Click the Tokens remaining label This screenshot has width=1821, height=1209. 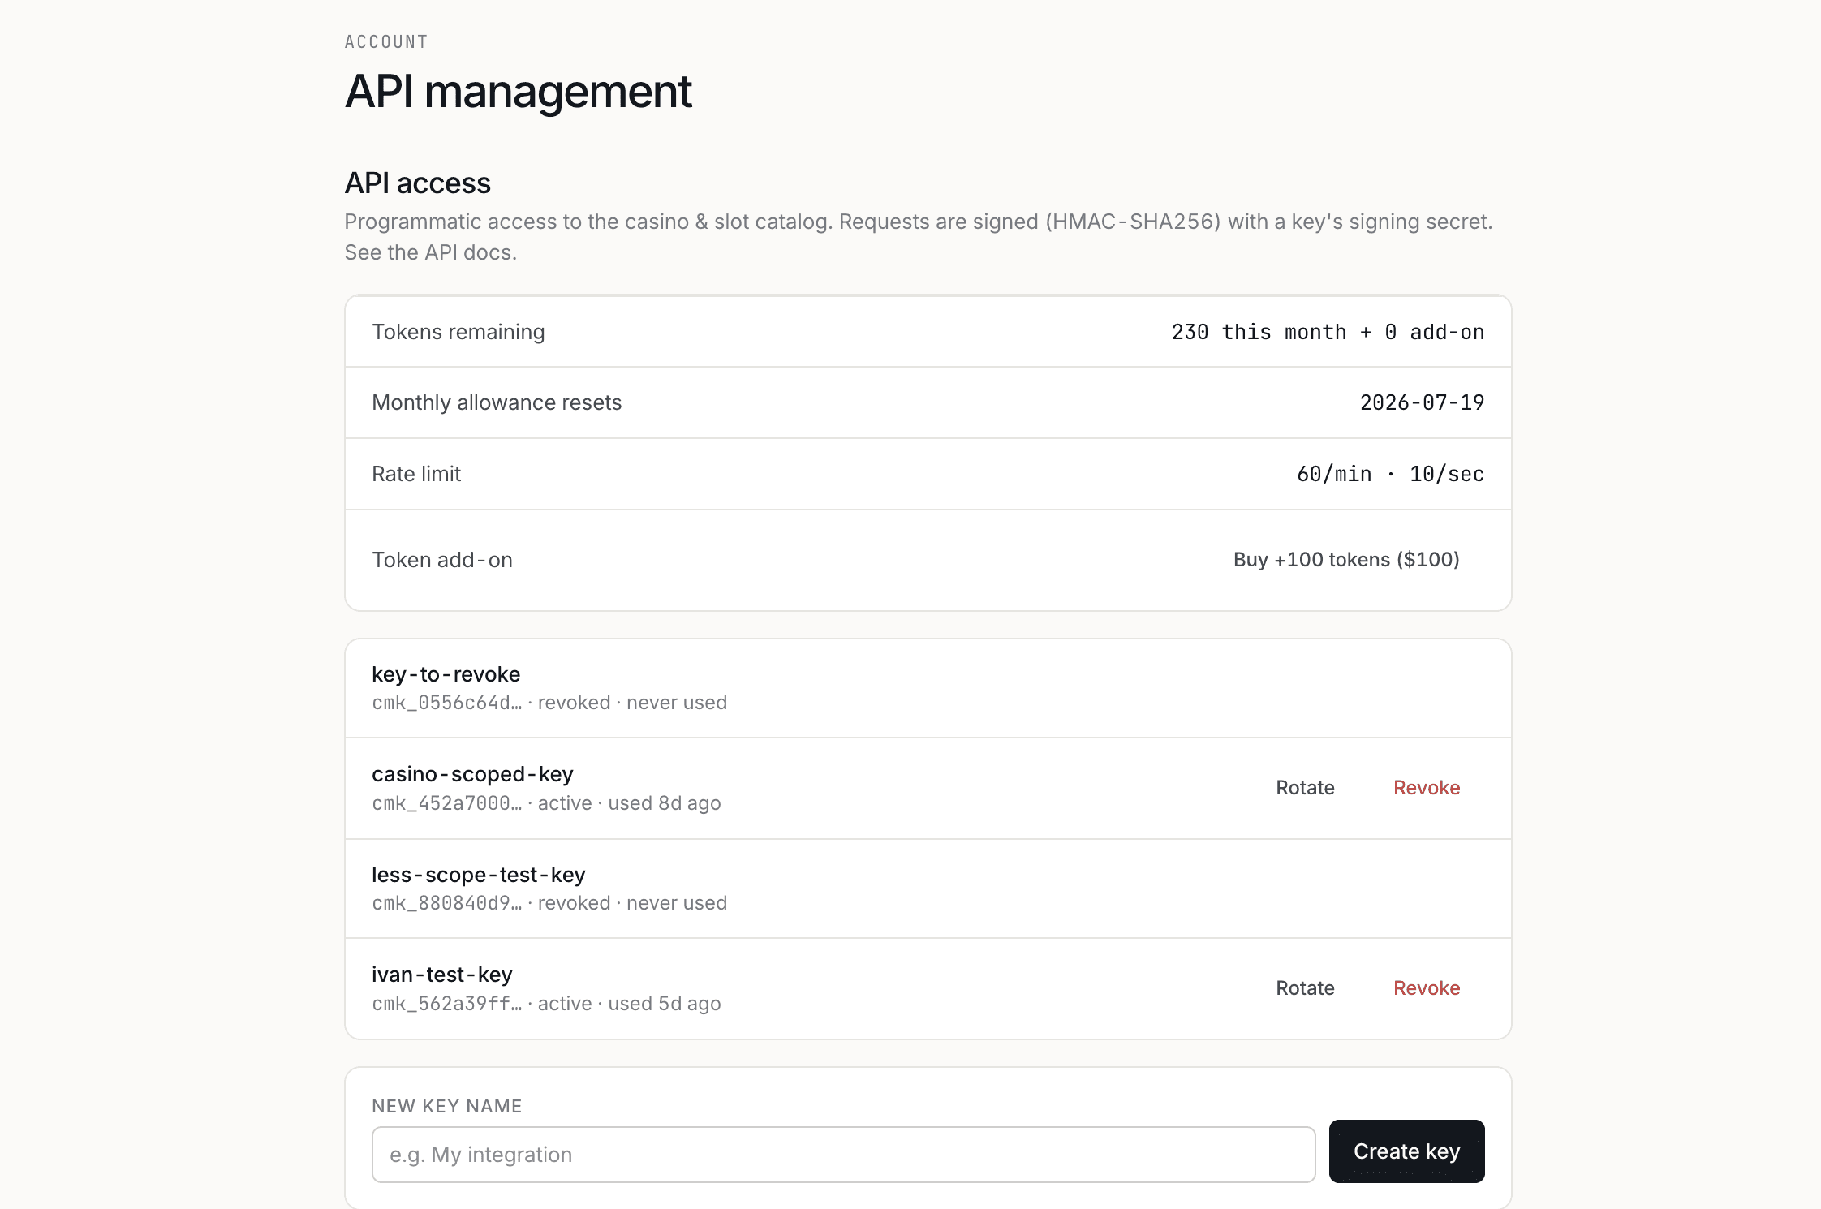(x=458, y=332)
